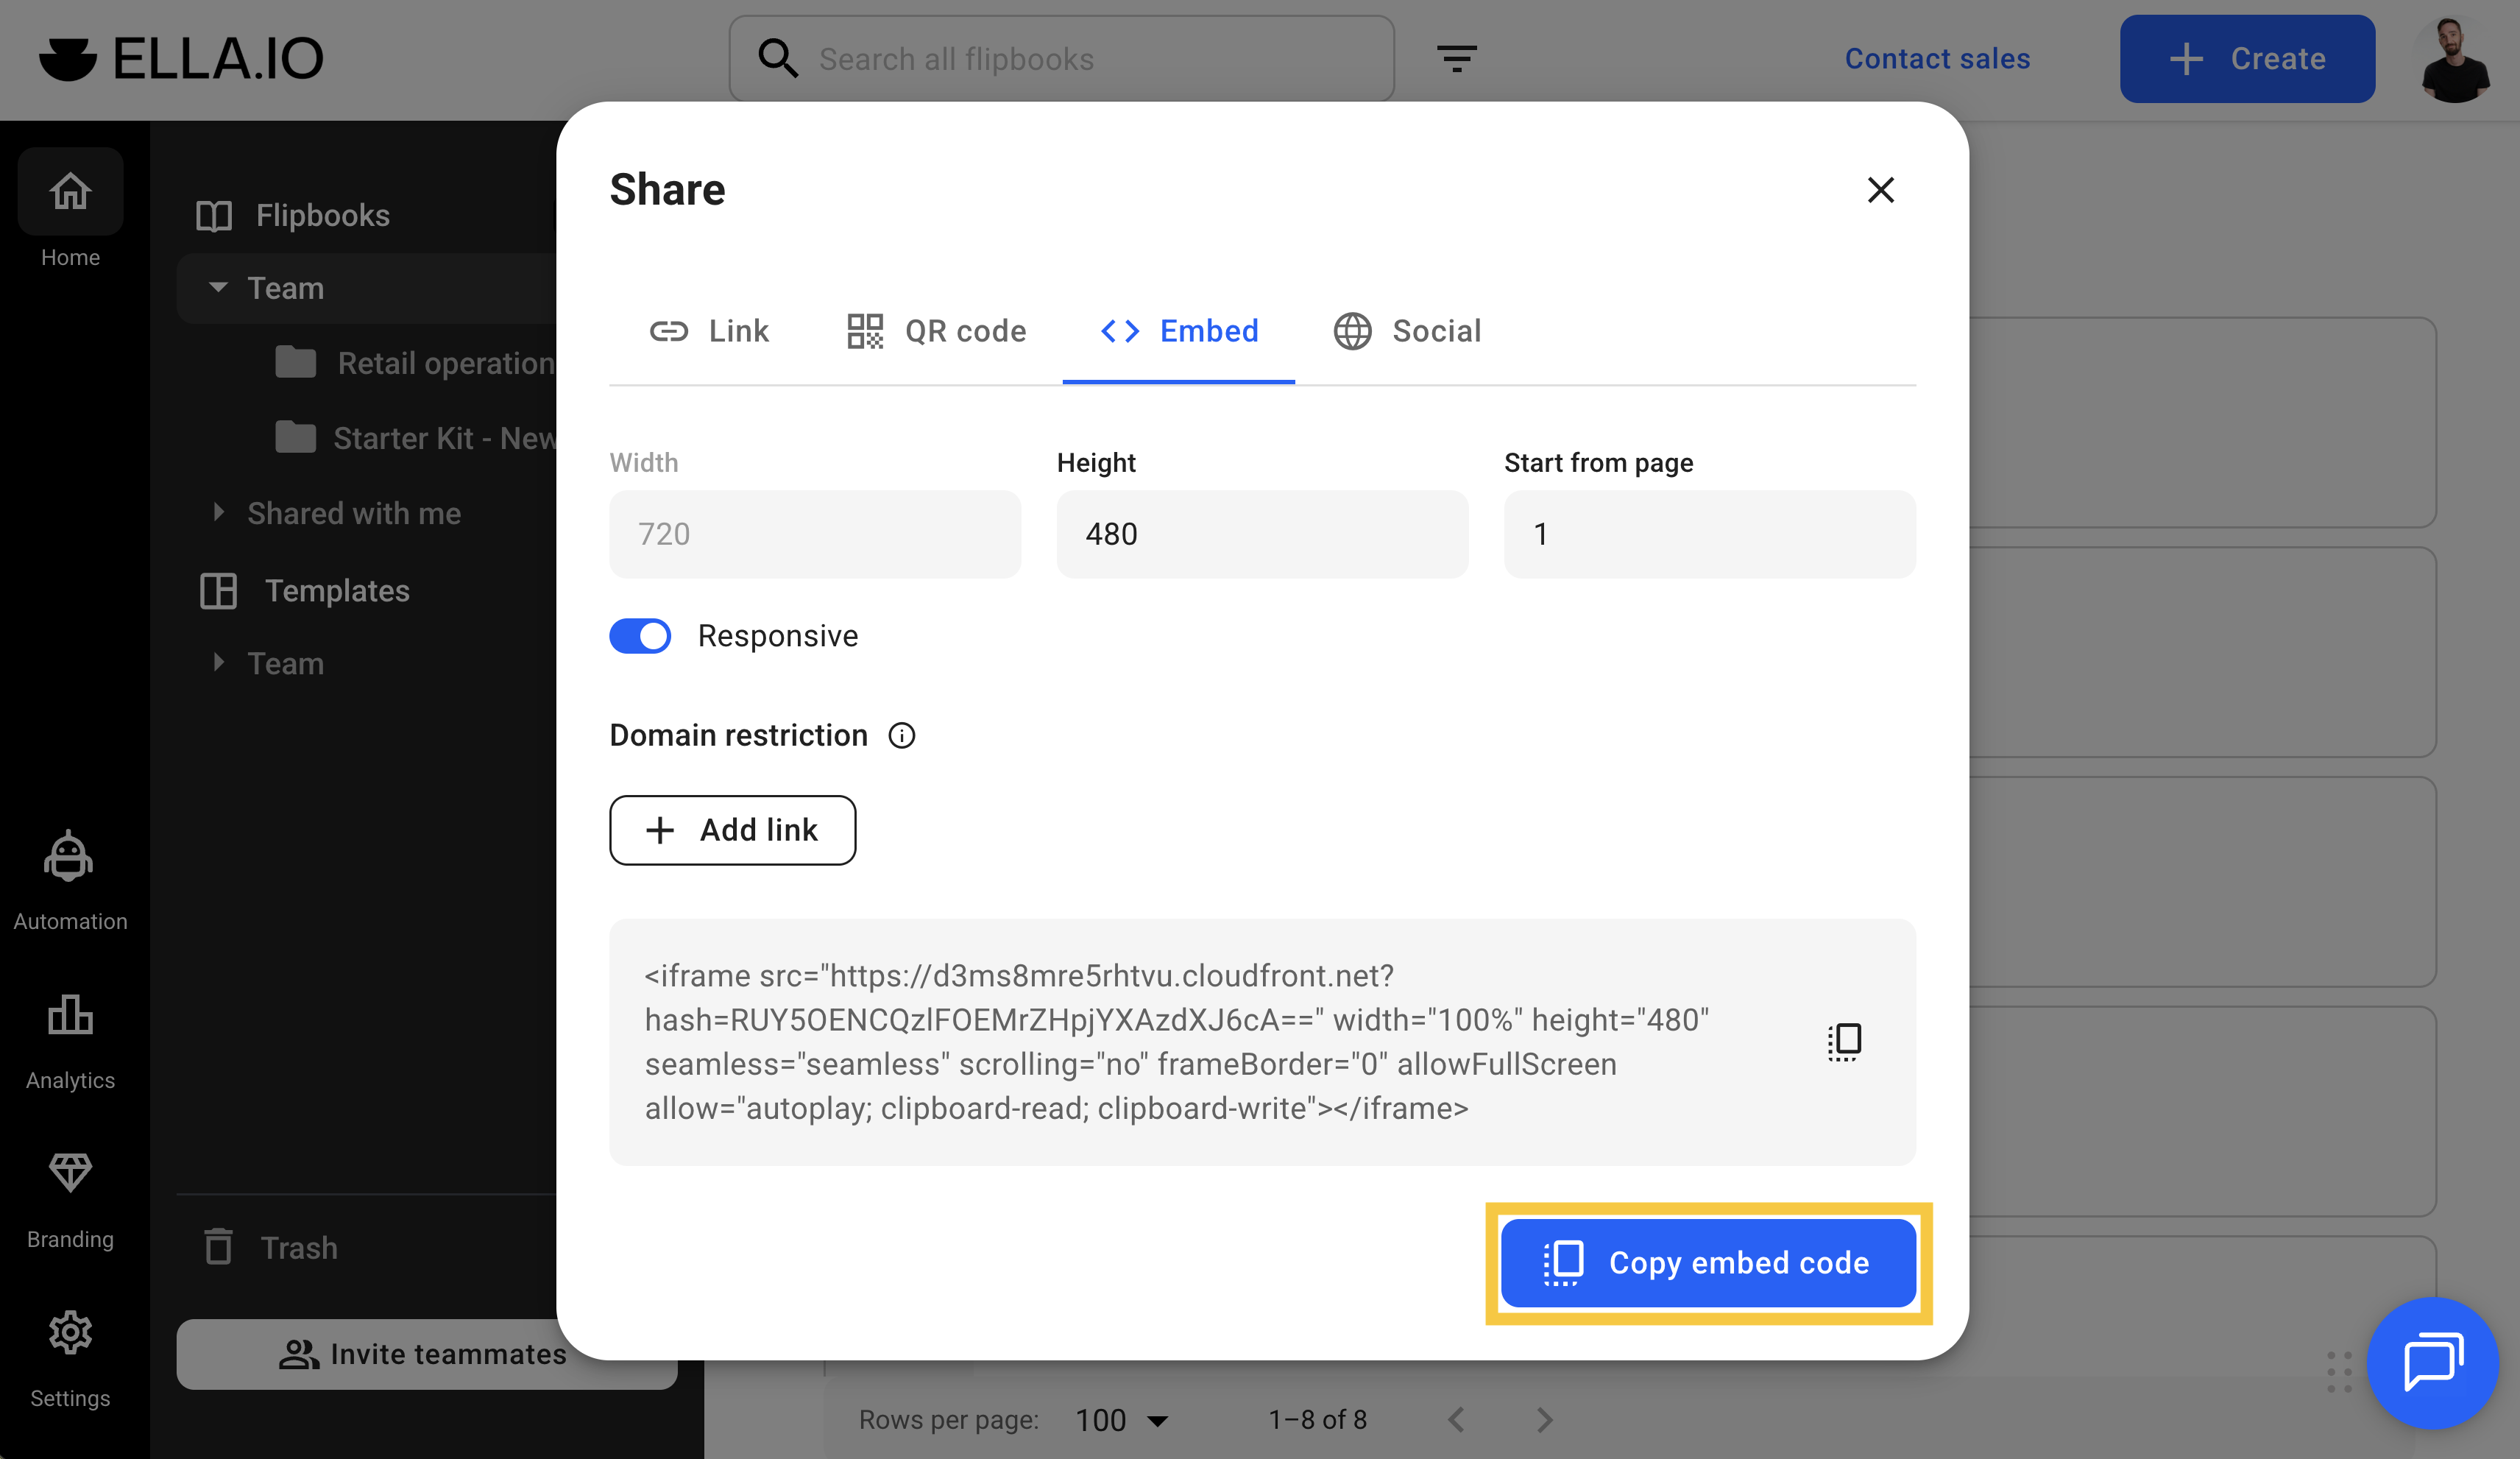2520x1459 pixels.
Task: Collapse the Team tree under Flipbooks
Action: (x=218, y=288)
